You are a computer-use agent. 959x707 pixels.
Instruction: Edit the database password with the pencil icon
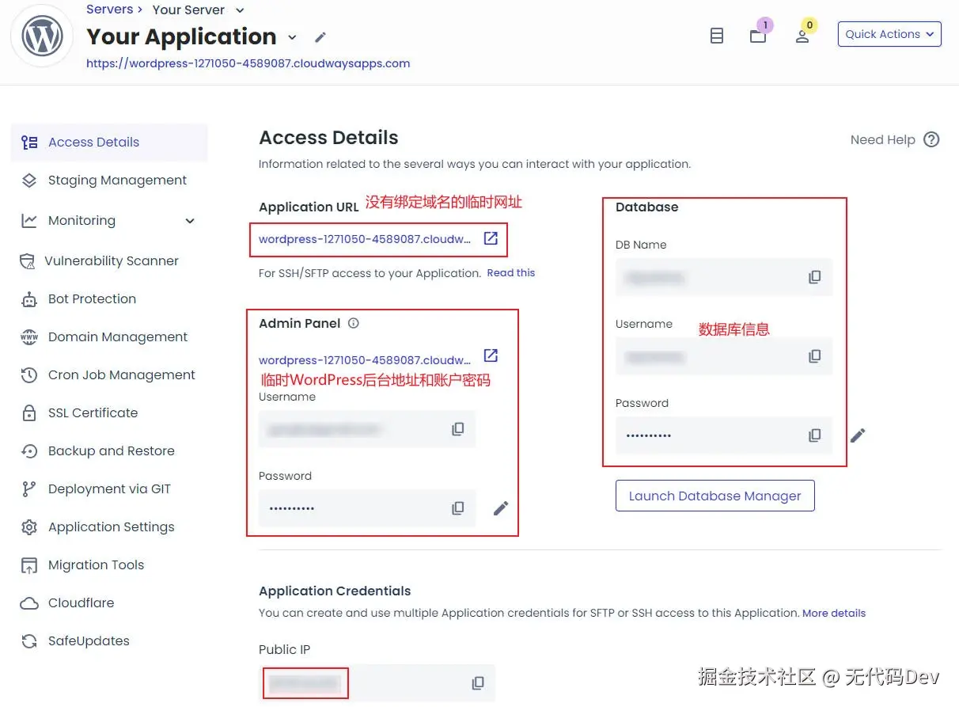click(x=858, y=435)
